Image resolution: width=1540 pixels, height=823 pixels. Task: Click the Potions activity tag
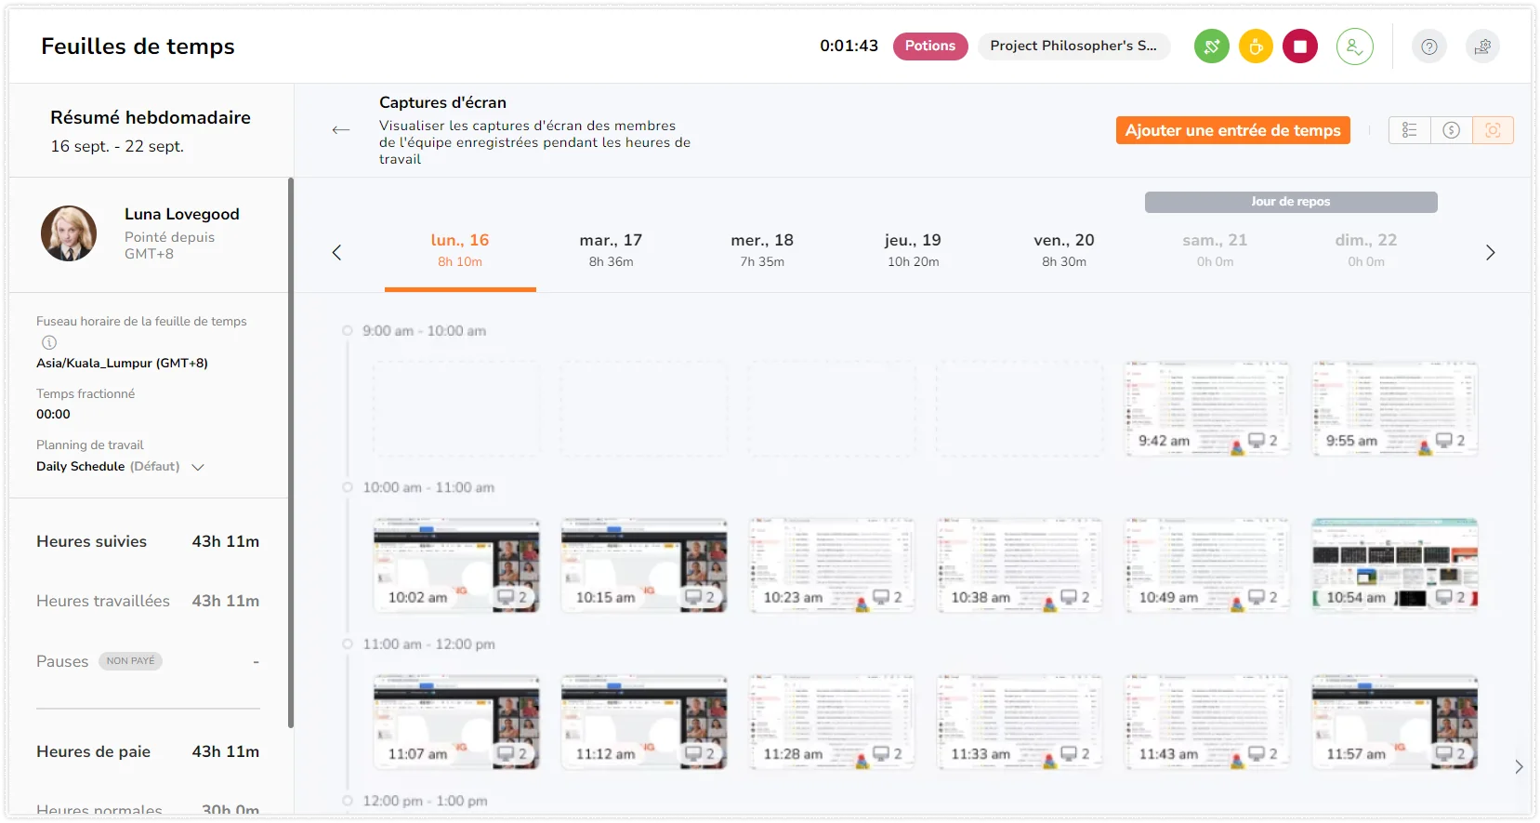930,46
